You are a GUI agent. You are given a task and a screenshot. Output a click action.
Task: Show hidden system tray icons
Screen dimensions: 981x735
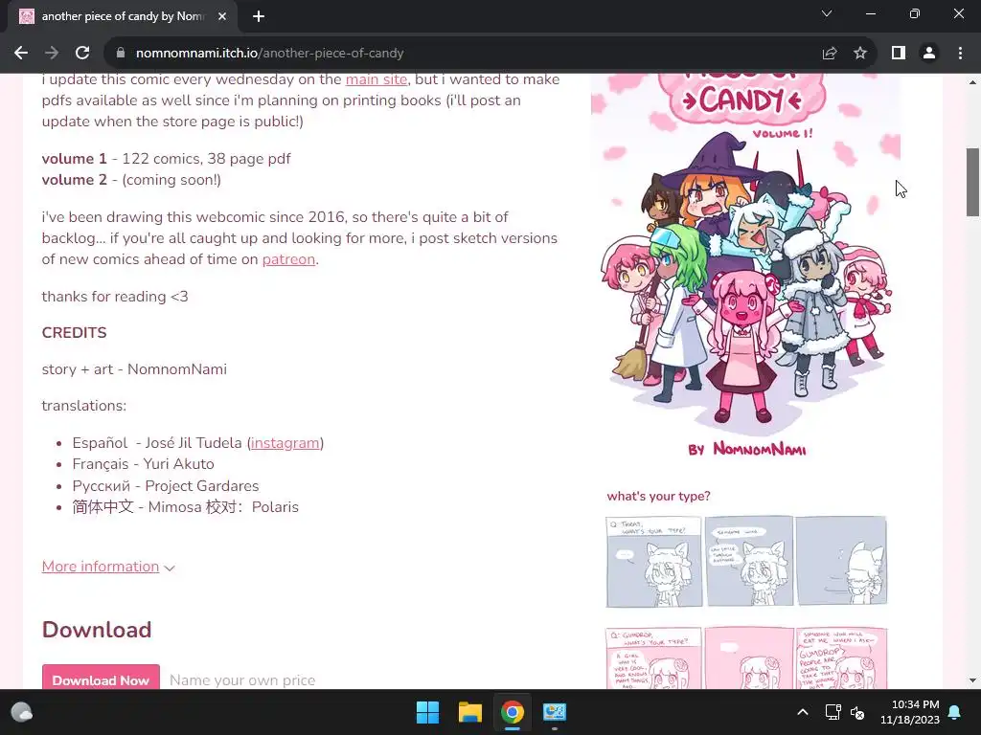click(803, 712)
